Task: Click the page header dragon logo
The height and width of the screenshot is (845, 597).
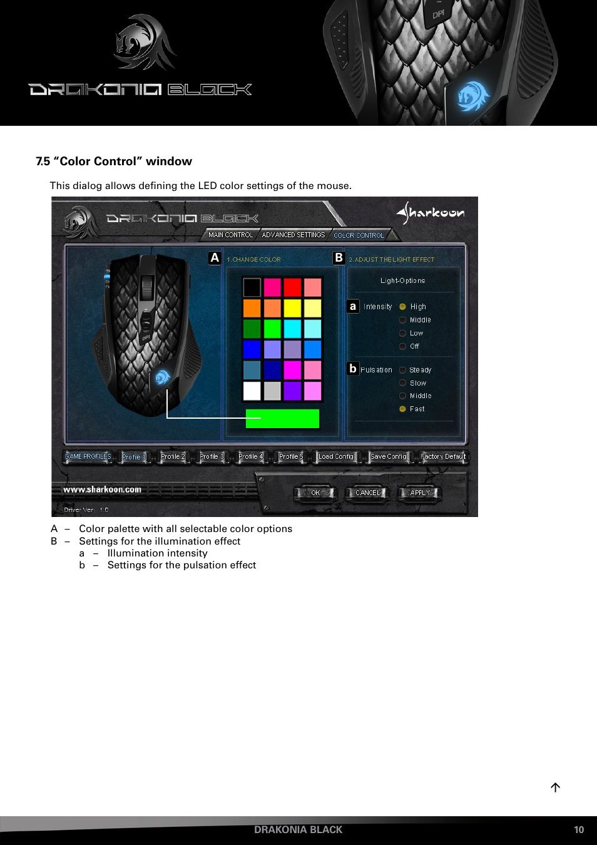Action: (145, 42)
